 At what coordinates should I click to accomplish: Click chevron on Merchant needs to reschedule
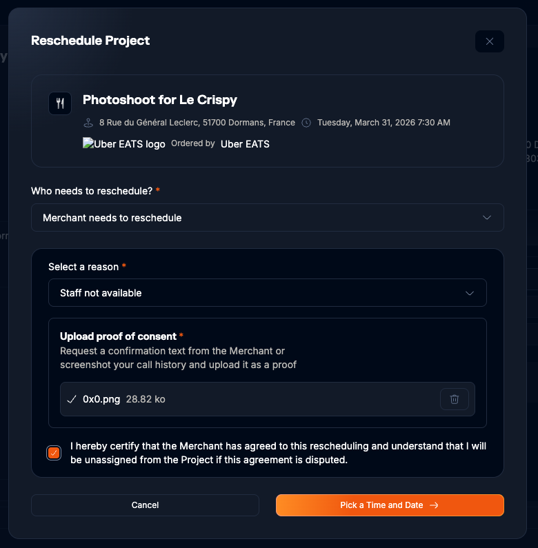(x=487, y=218)
